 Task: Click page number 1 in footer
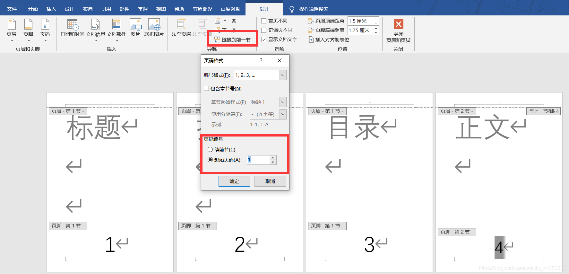click(110, 245)
